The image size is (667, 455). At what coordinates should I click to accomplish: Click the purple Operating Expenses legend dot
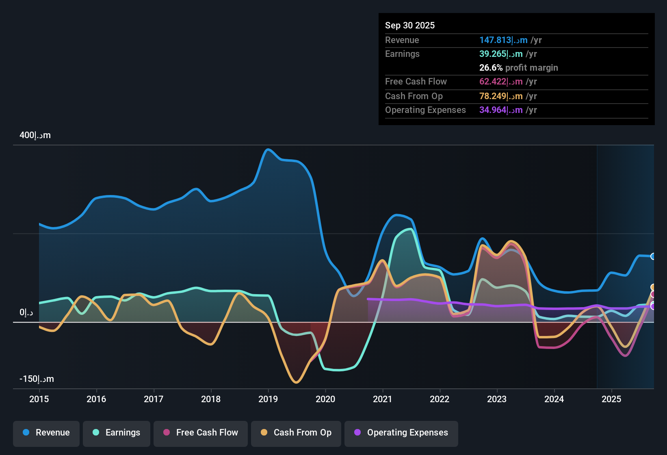[x=357, y=433]
